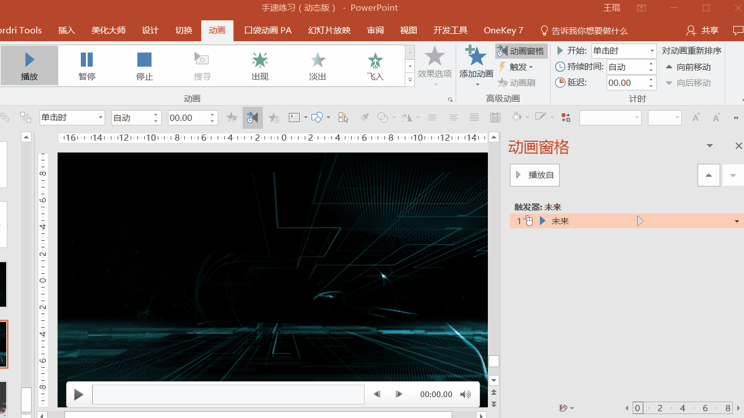Image resolution: width=744 pixels, height=418 pixels.
Task: Apply the 飞入 (Fly In) animation
Action: point(375,66)
